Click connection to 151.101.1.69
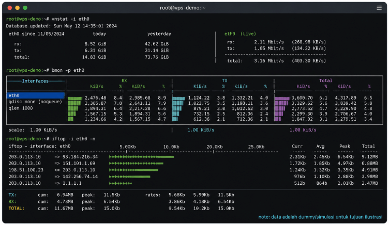This screenshot has height=225, width=389. 79,164
